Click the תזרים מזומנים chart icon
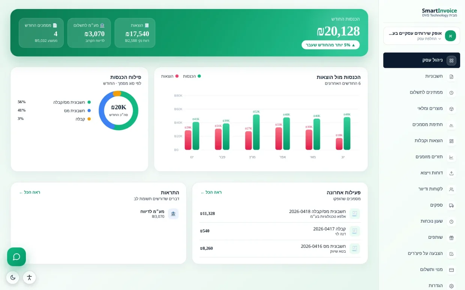Image resolution: width=465 pixels, height=290 pixels. pyautogui.click(x=451, y=157)
